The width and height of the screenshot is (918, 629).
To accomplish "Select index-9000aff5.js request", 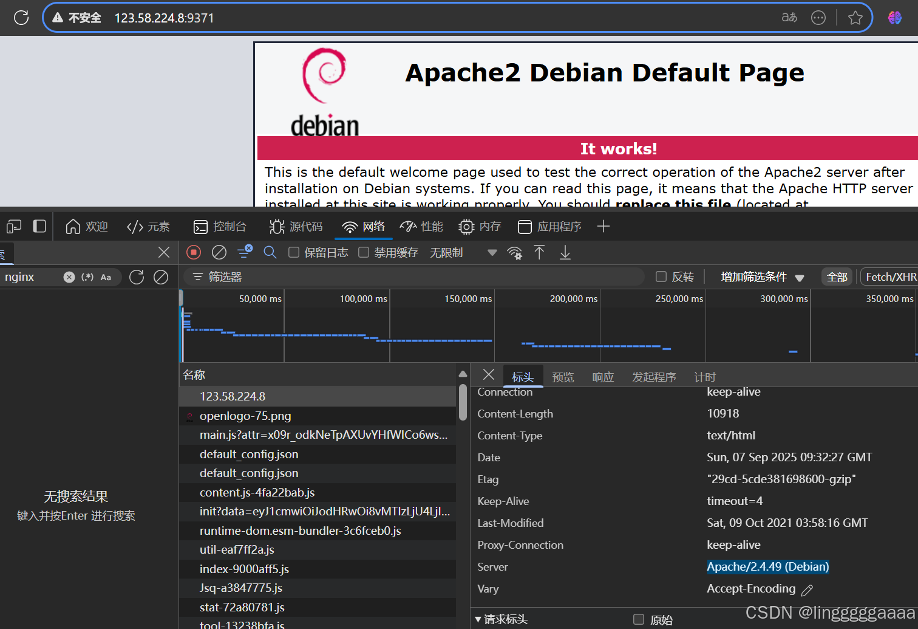I will [x=318, y=569].
